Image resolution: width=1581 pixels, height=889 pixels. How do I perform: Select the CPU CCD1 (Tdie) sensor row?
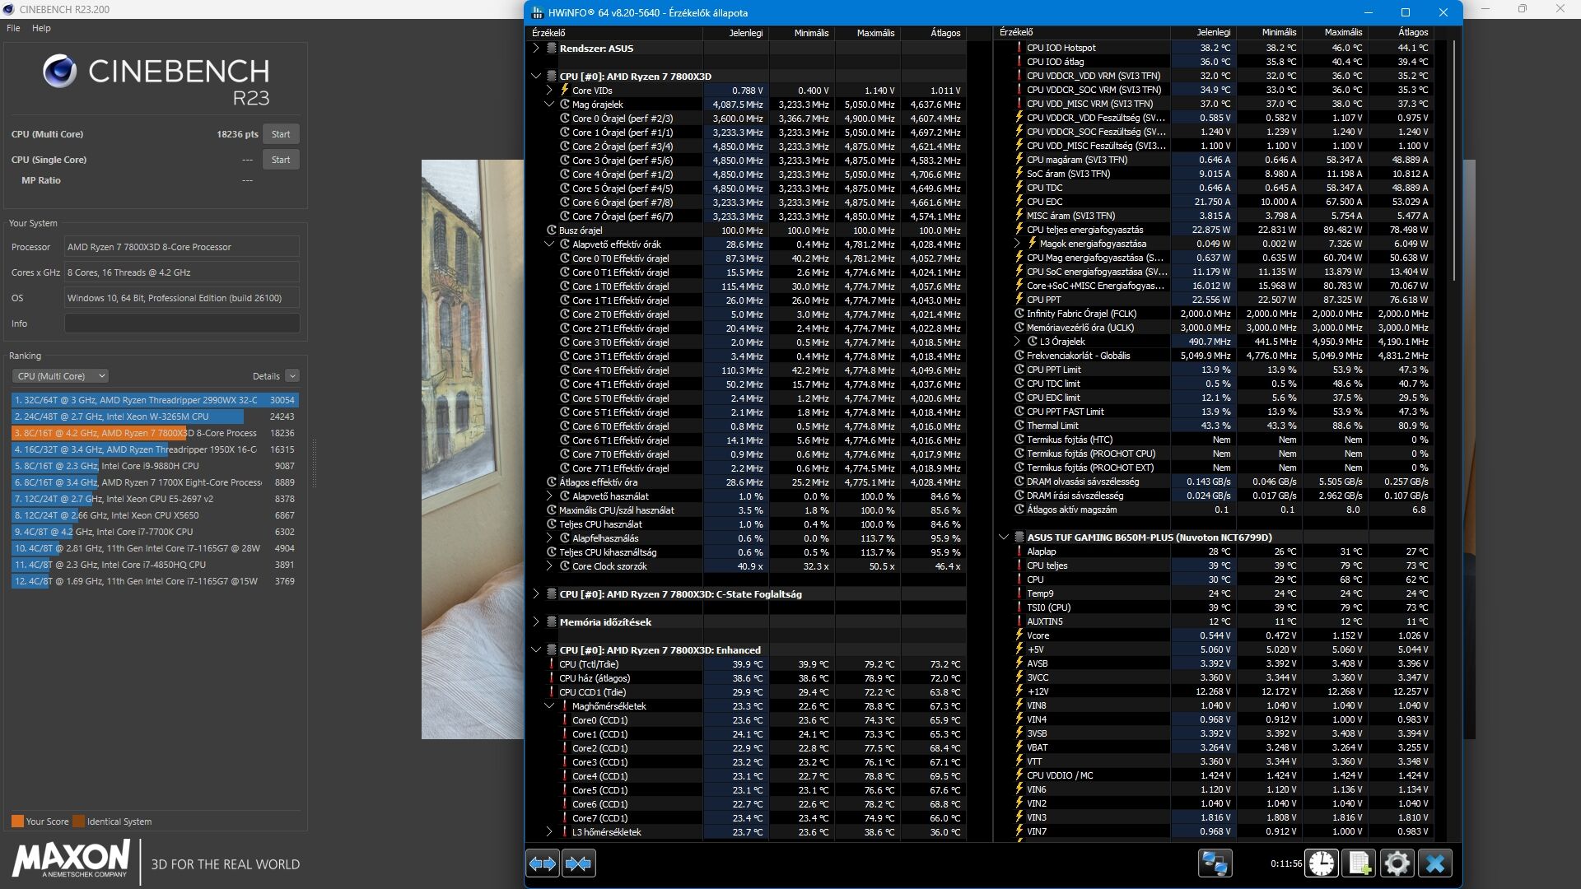[748, 692]
